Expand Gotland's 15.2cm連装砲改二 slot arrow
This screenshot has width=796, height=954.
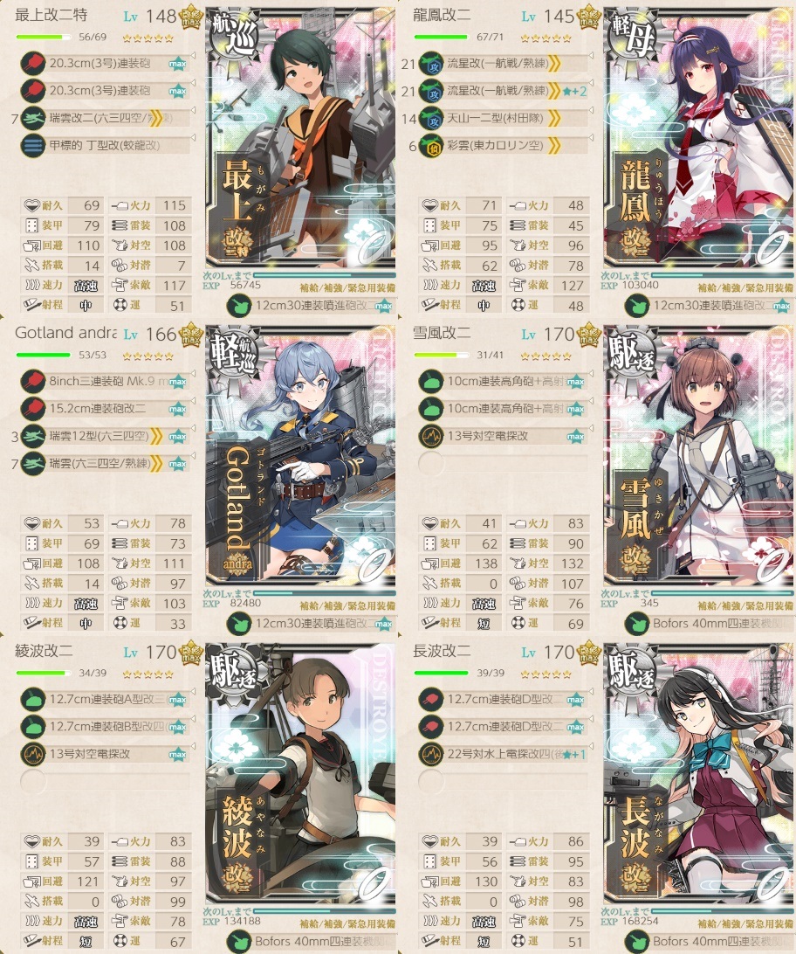193,403
